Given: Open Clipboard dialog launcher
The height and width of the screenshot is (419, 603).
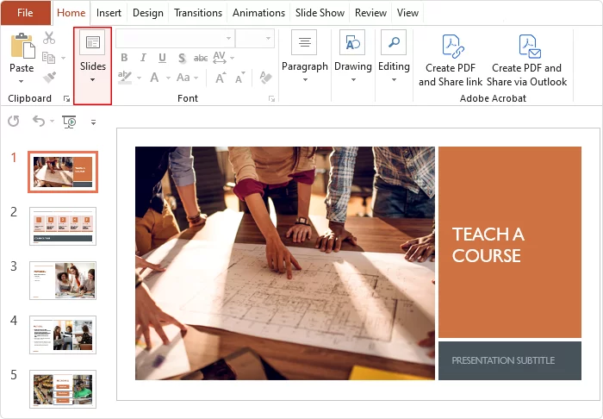Looking at the screenshot, I should (x=66, y=99).
